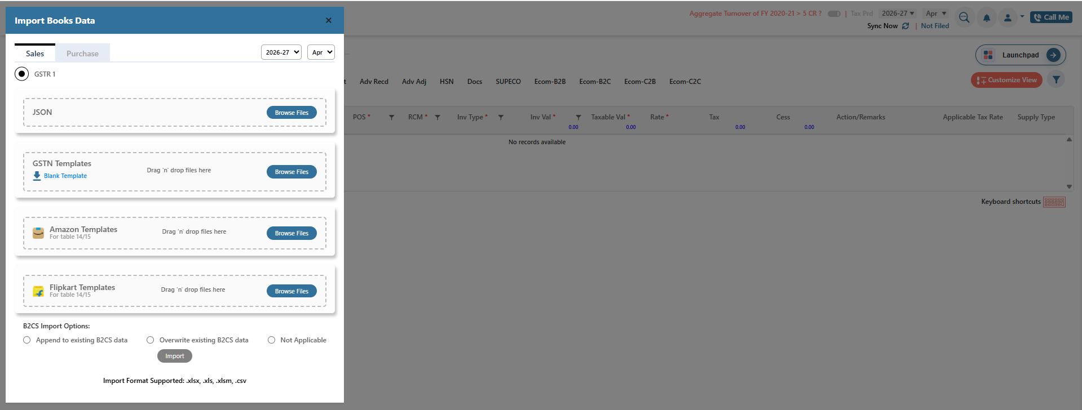Select Append to existing B2CS data

click(x=27, y=340)
